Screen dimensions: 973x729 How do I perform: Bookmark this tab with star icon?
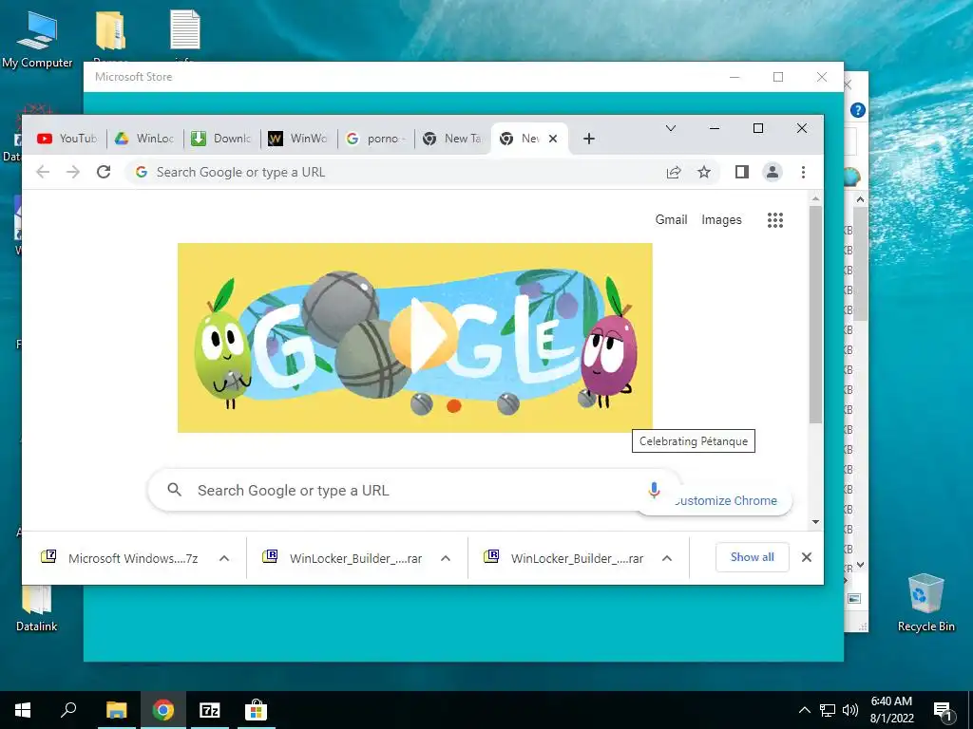coord(704,173)
